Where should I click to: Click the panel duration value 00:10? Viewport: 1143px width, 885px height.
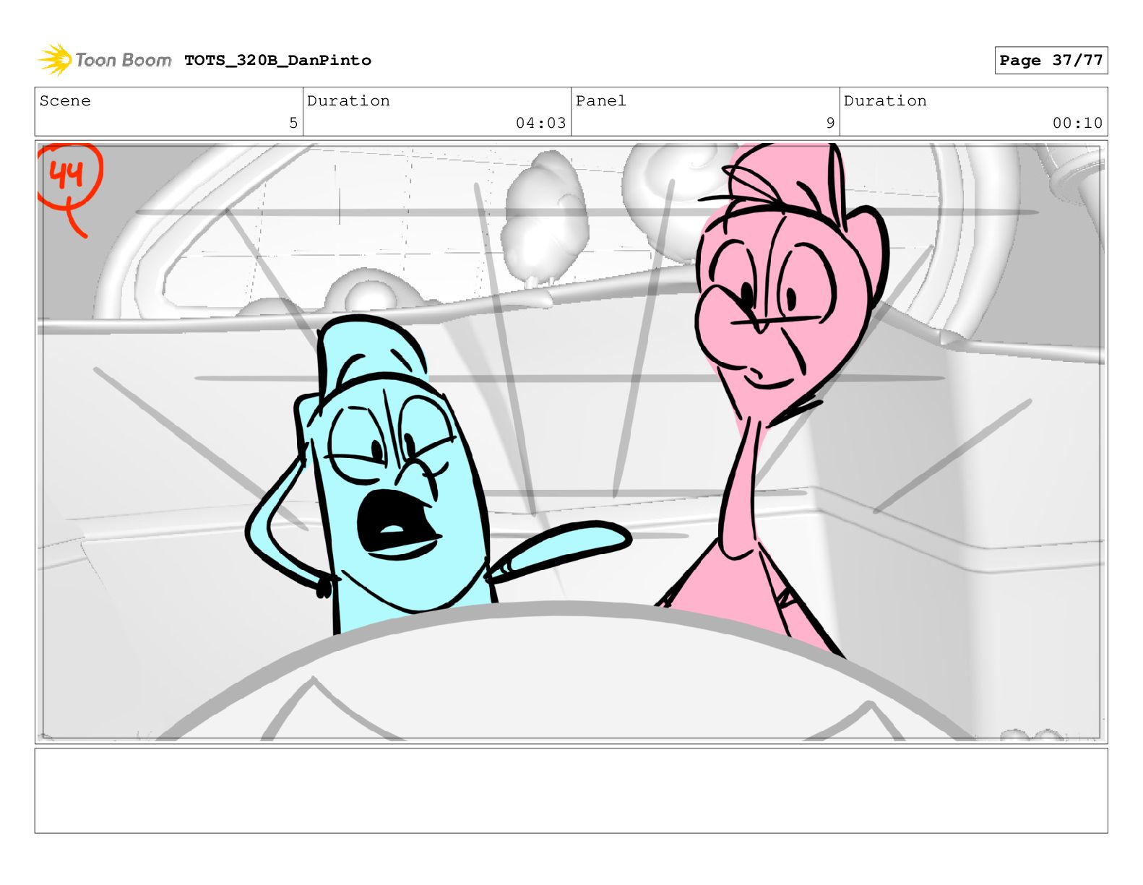[x=1077, y=123]
